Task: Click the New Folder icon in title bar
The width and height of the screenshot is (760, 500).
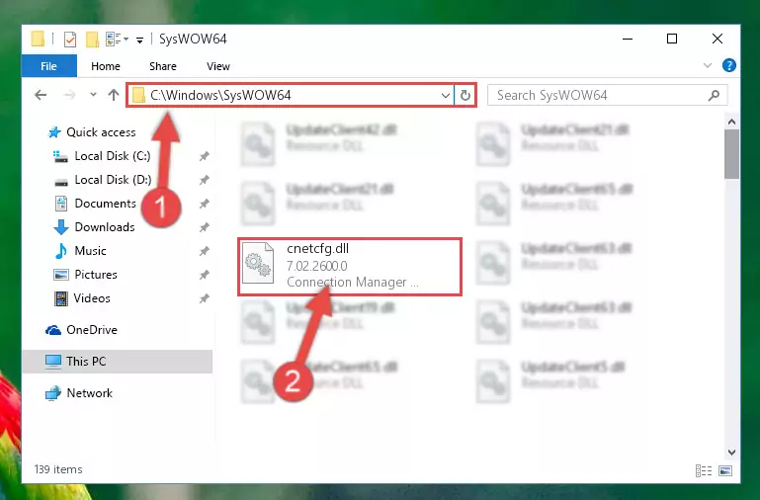Action: [92, 40]
